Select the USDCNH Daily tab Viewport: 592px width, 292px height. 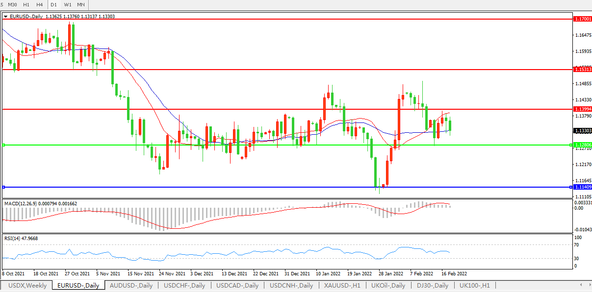291,286
